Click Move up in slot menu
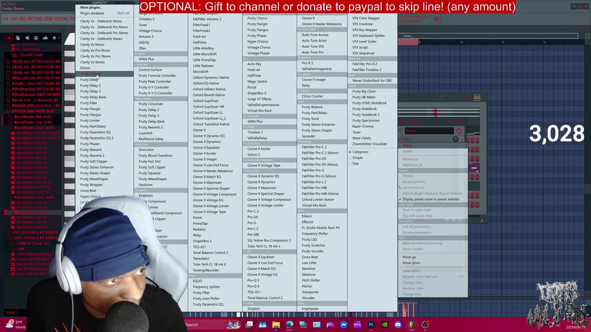The image size is (591, 332). pos(409,257)
